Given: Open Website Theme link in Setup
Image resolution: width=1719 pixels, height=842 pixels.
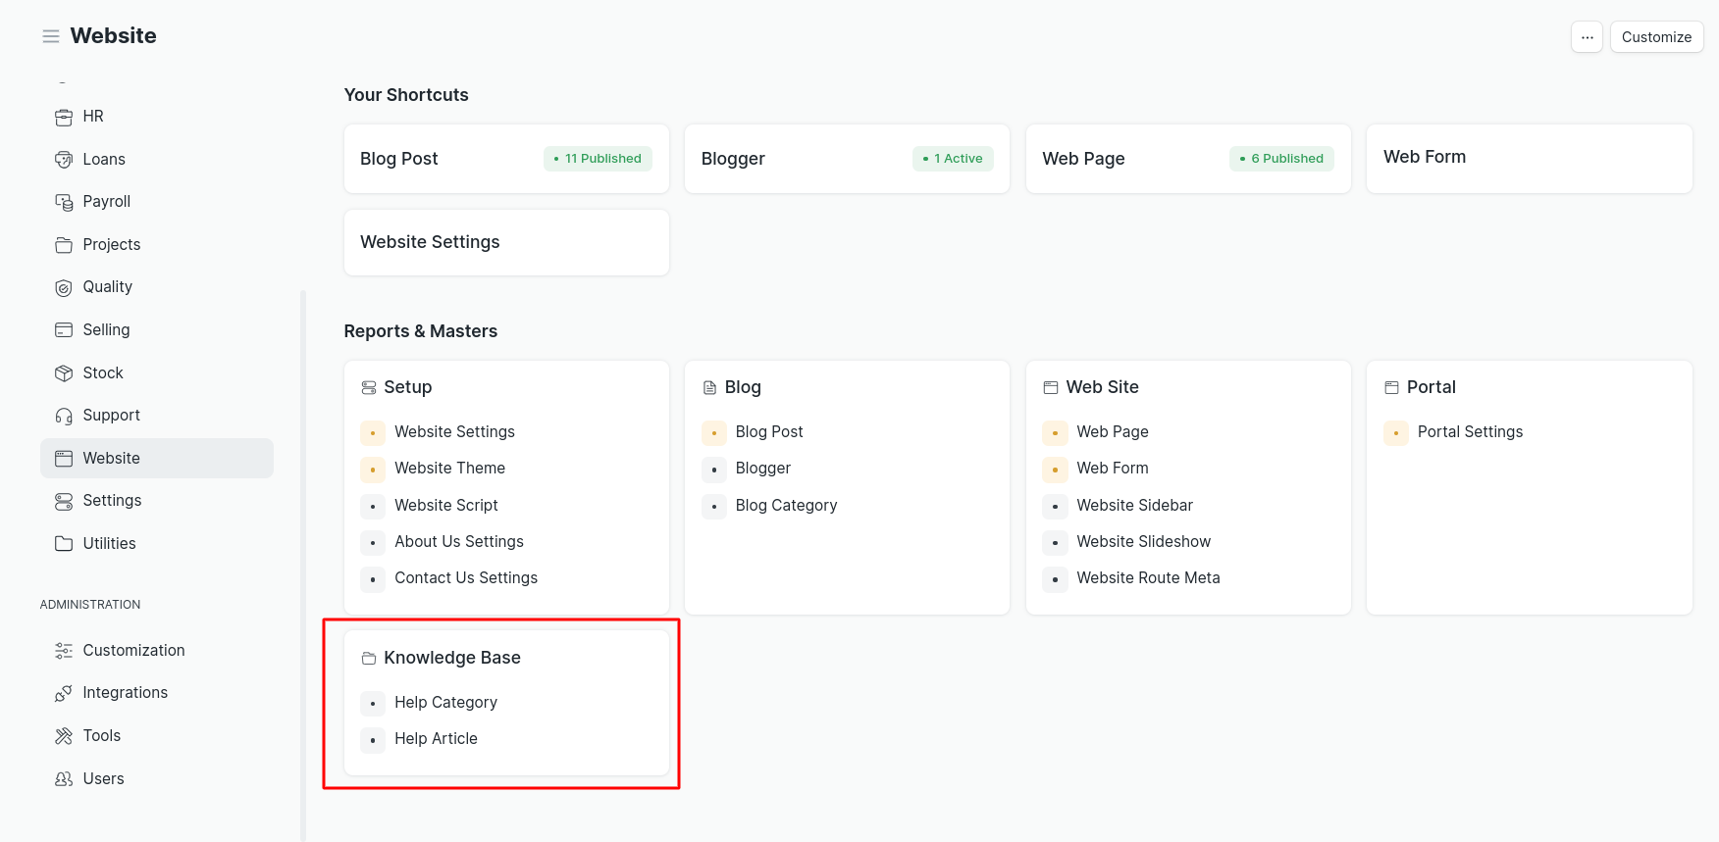Looking at the screenshot, I should (x=449, y=469).
